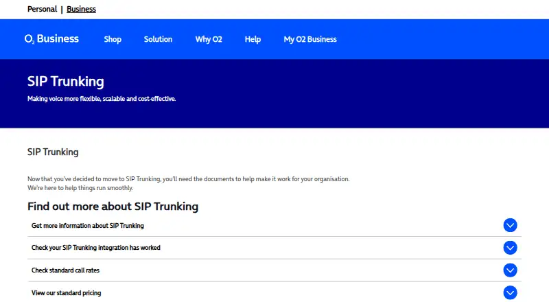The width and height of the screenshot is (549, 302).
Task: Open the O2 Business logo home link
Action: pos(51,39)
